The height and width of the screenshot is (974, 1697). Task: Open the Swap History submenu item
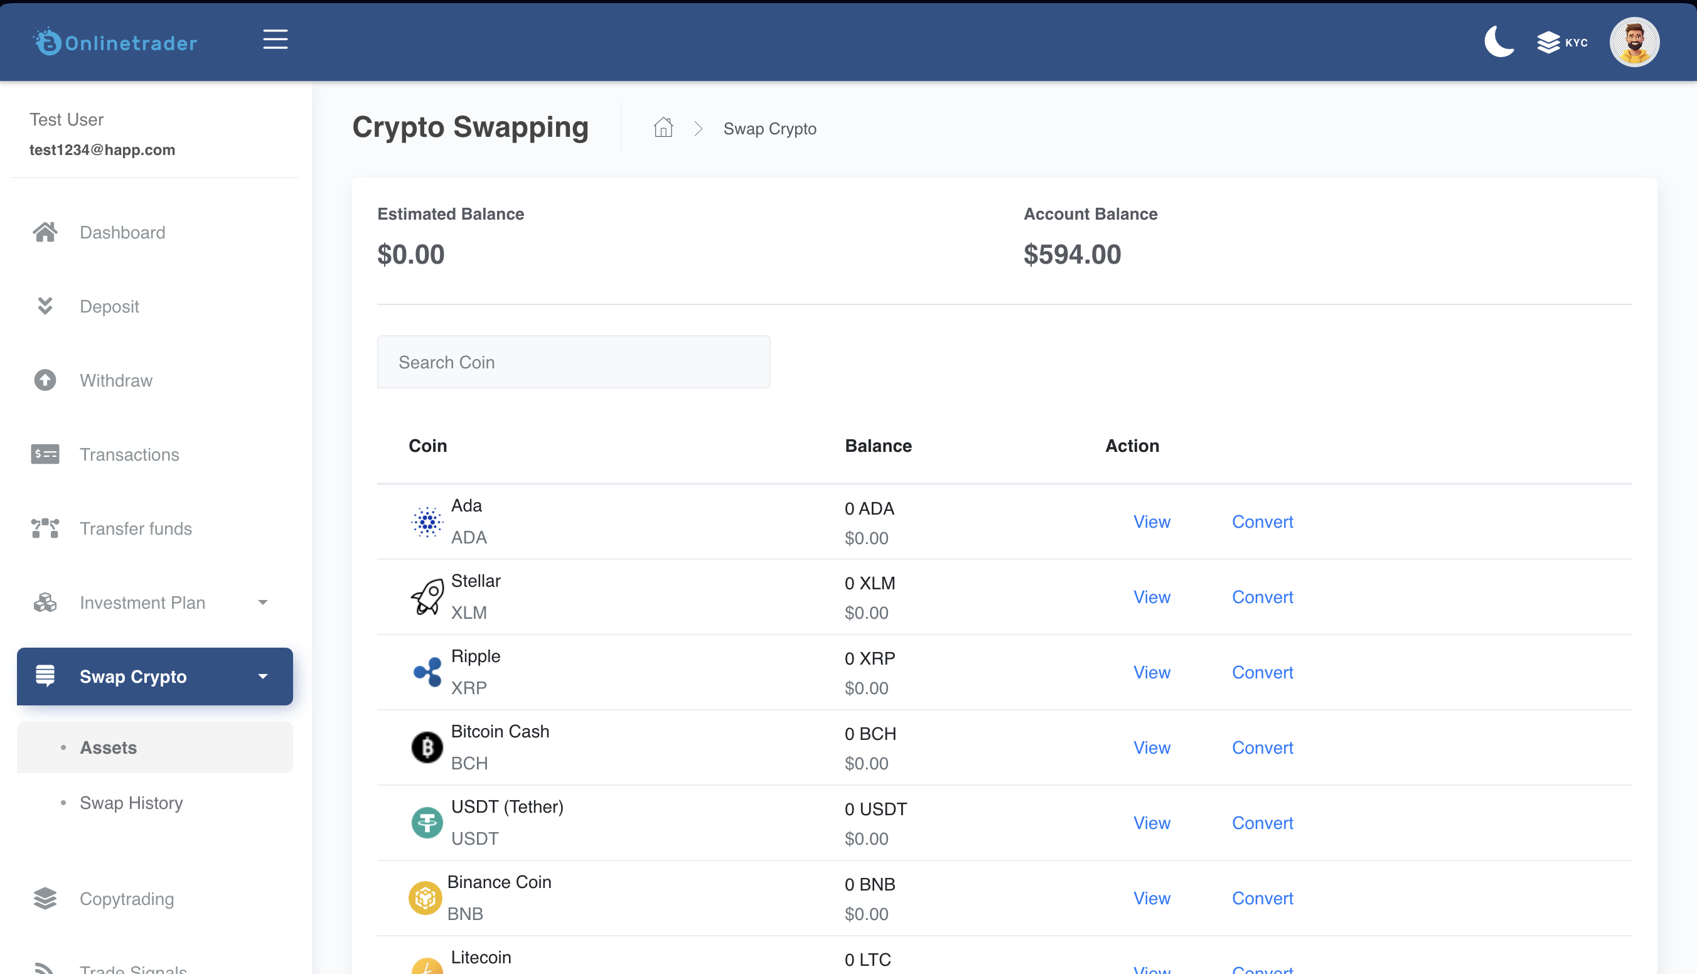coord(131,803)
